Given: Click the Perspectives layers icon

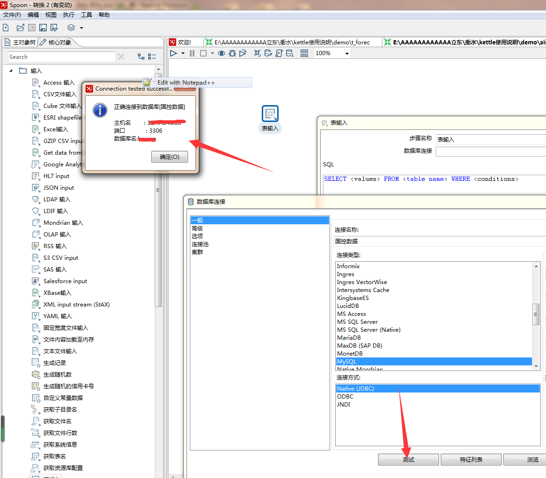Looking at the screenshot, I should tap(71, 28).
